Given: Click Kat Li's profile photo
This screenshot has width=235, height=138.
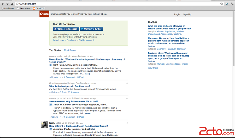Looking at the screenshot, I should pyautogui.click(x=44, y=124).
